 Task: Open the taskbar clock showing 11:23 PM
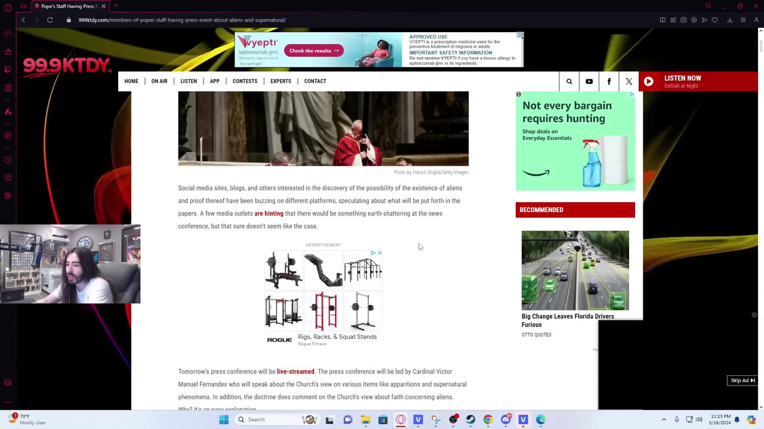tap(720, 419)
